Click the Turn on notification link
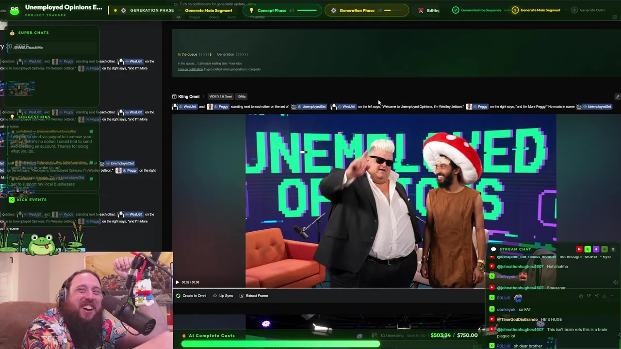The image size is (621, 349). point(190,69)
